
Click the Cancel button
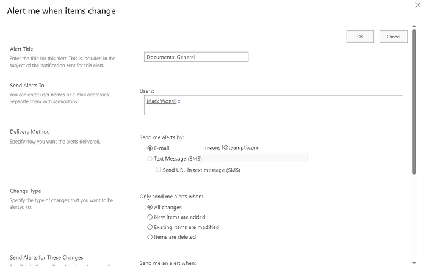coord(394,36)
